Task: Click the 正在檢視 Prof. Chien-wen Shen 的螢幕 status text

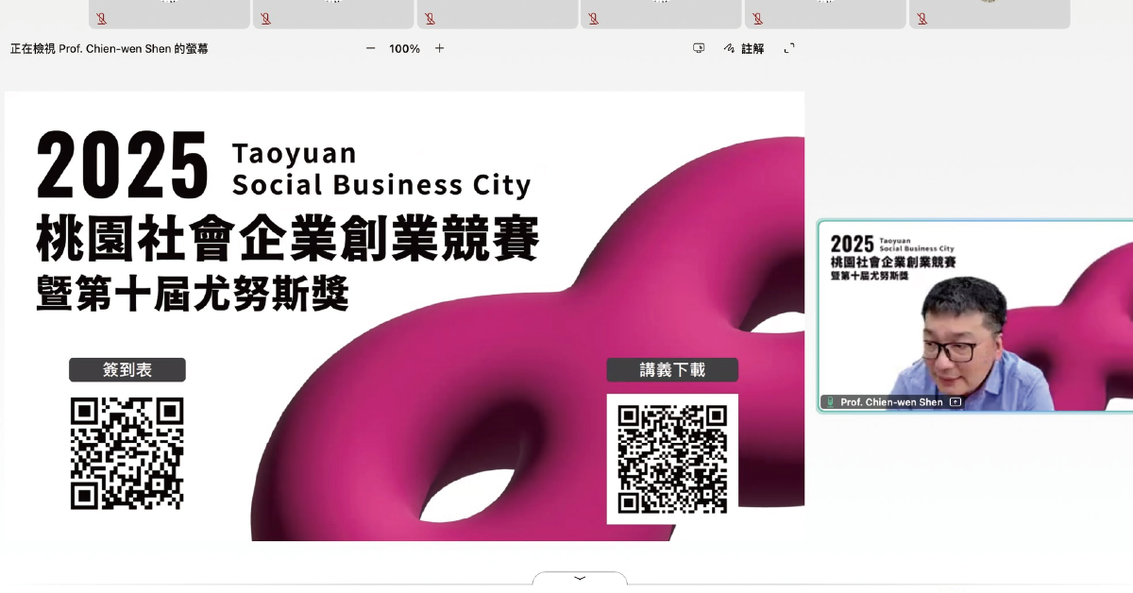Action: (110, 48)
